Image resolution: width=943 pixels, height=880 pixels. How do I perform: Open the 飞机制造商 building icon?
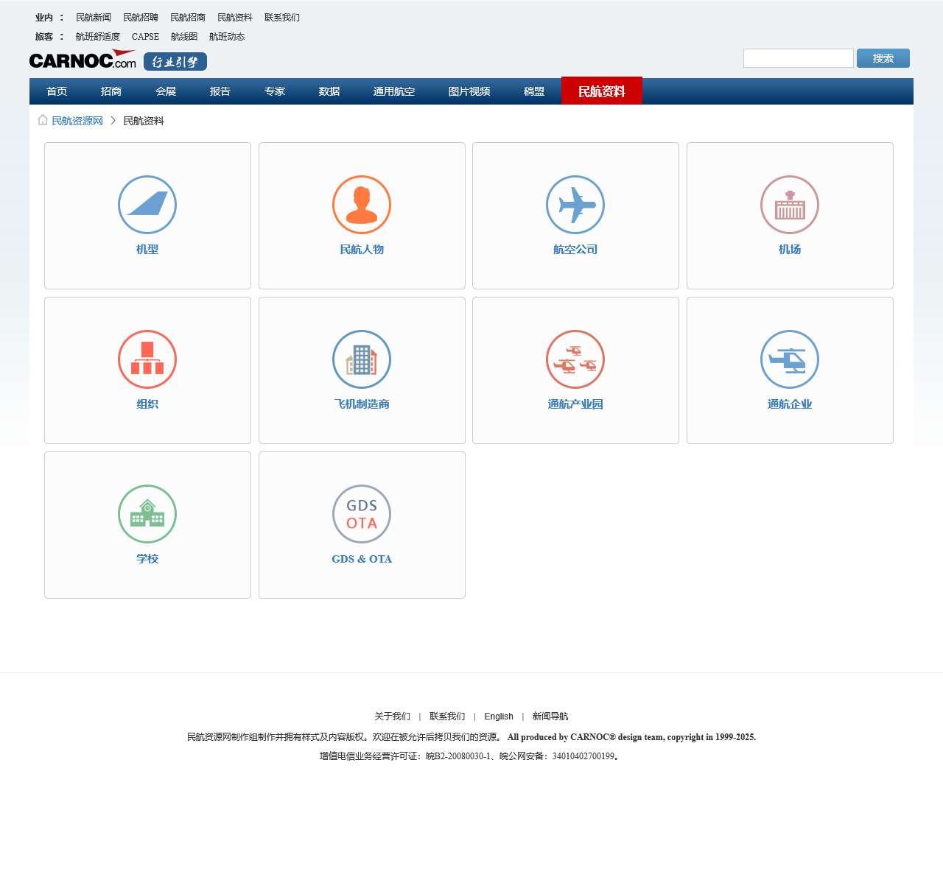click(362, 359)
